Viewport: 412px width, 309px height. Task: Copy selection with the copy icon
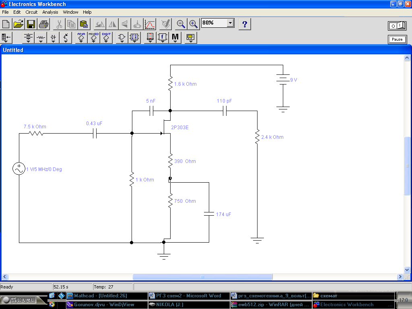pyautogui.click(x=72, y=24)
